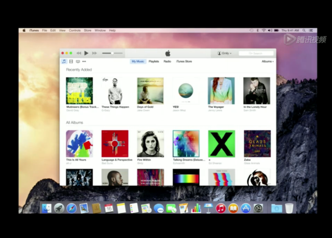Go to the Radio tab
Screen dimensions: 332x238
pos(167,61)
